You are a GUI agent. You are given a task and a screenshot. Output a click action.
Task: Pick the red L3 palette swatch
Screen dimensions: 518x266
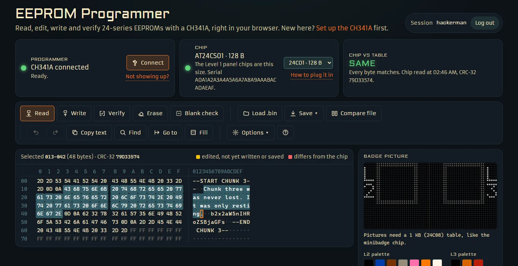(x=478, y=263)
